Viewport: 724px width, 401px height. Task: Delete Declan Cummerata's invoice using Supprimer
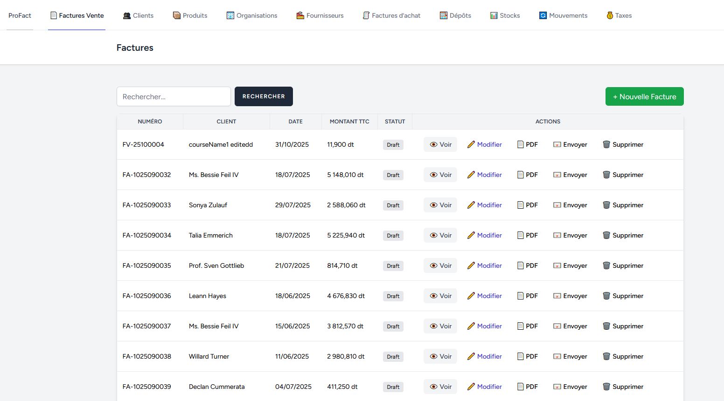[623, 387]
